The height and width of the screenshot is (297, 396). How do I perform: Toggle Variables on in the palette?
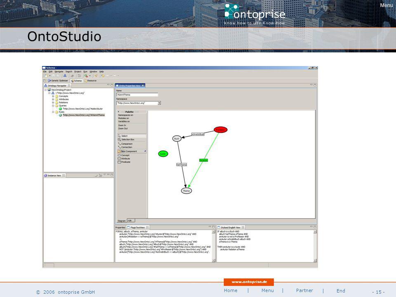[124, 121]
